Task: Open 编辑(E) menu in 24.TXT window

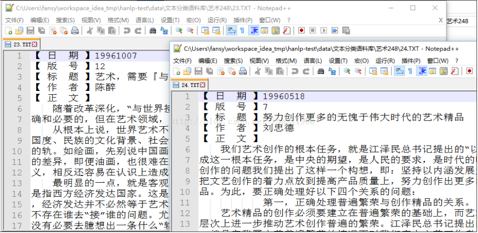Action: pos(207,61)
